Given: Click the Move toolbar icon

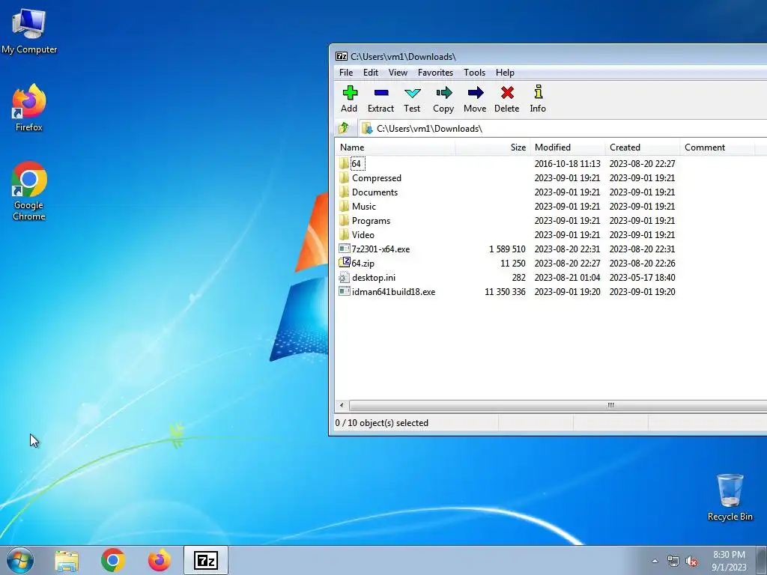Looking at the screenshot, I should (x=475, y=93).
